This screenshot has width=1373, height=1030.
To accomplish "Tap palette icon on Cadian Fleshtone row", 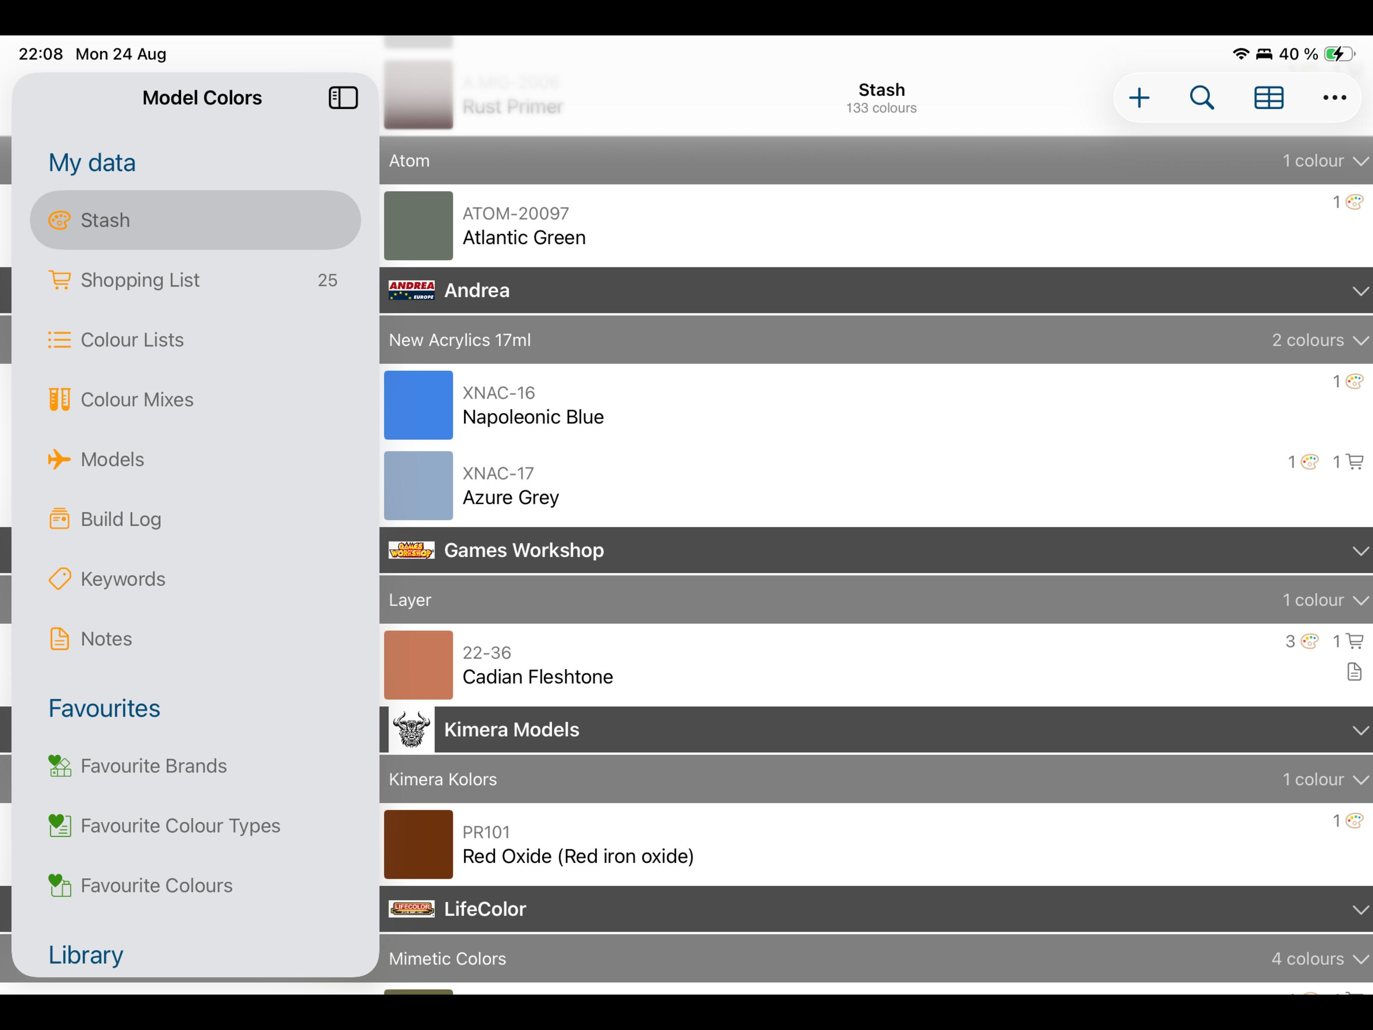I will click(1309, 641).
